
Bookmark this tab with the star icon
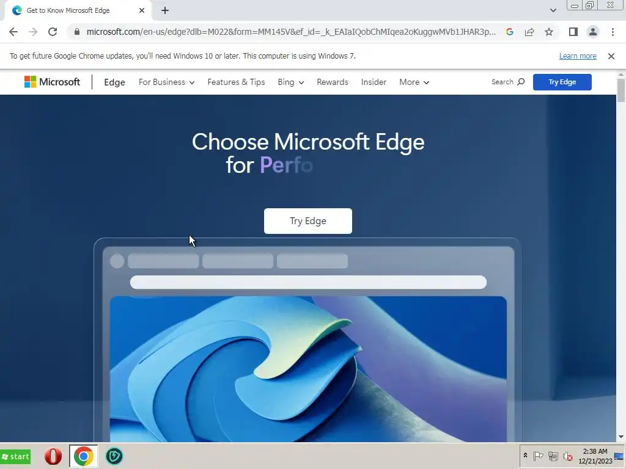coord(549,32)
